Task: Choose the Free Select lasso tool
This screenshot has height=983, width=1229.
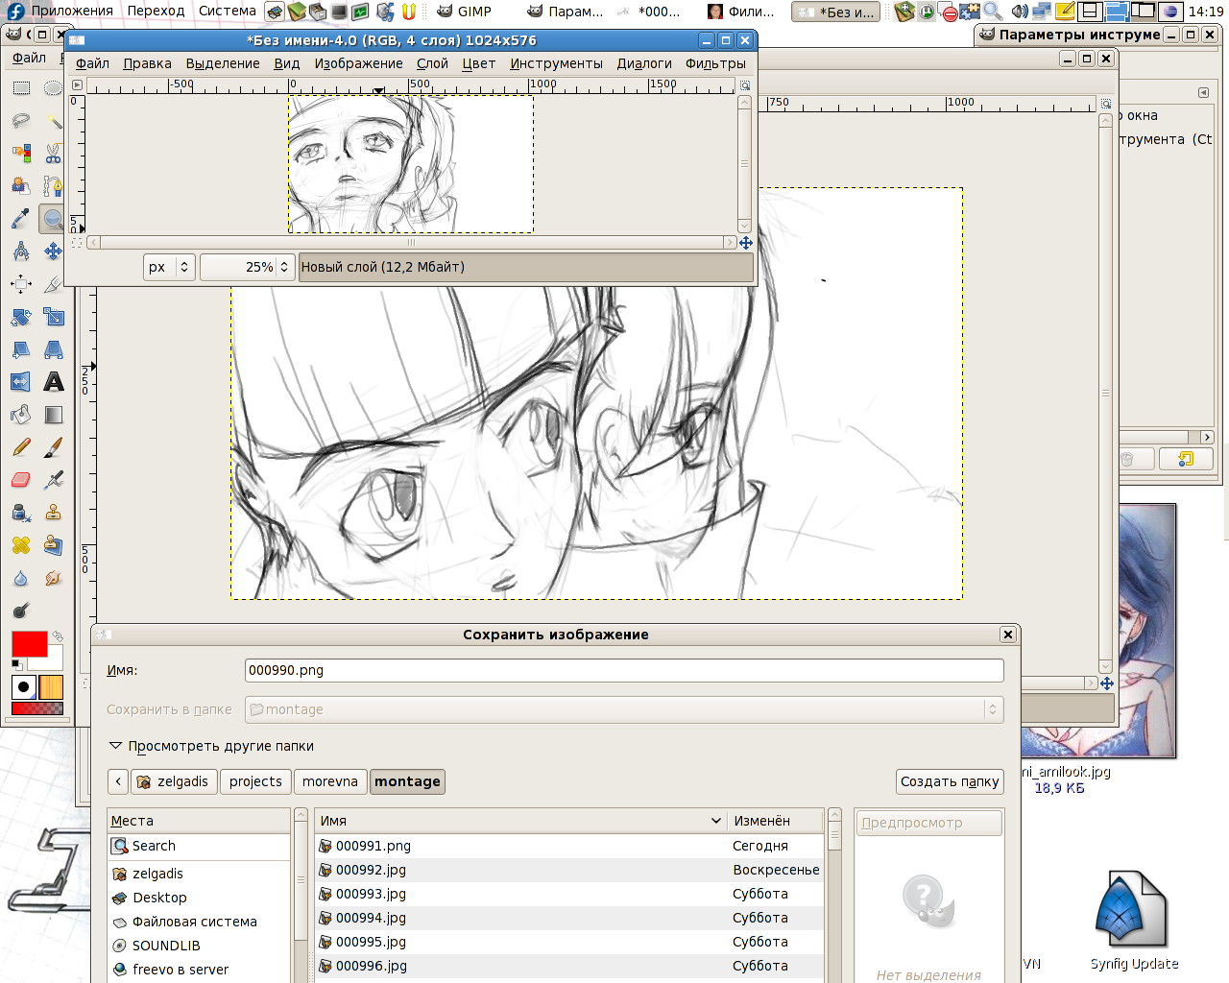Action: (21, 121)
